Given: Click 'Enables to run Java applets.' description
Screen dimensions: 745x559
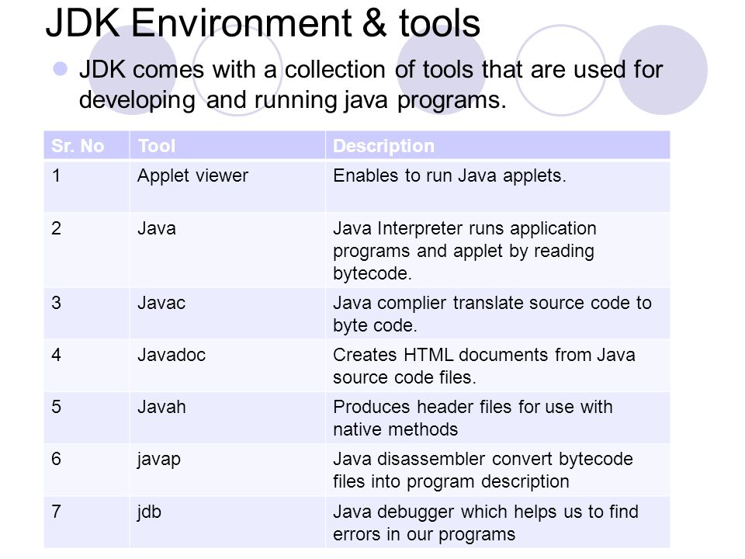Looking at the screenshot, I should [498, 186].
